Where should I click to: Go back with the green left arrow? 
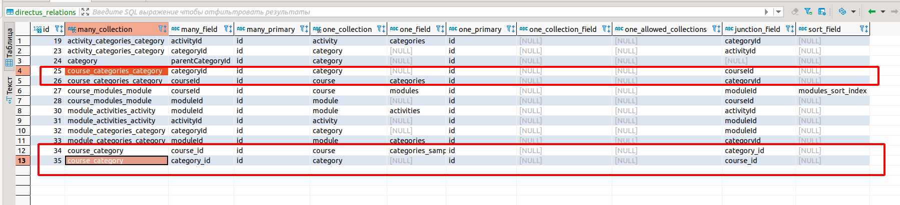click(872, 11)
